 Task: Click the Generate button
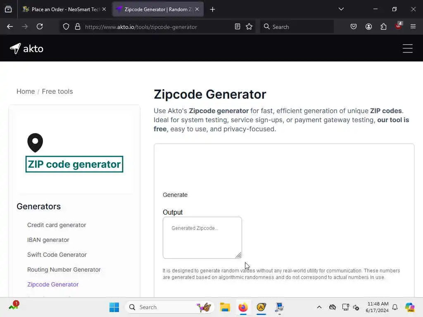pos(175,195)
